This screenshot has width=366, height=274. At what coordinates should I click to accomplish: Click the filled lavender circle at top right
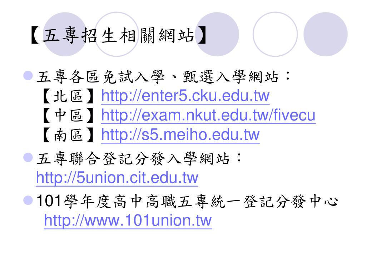[326, 34]
